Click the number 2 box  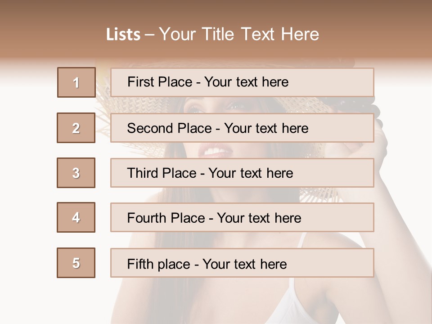pos(76,128)
